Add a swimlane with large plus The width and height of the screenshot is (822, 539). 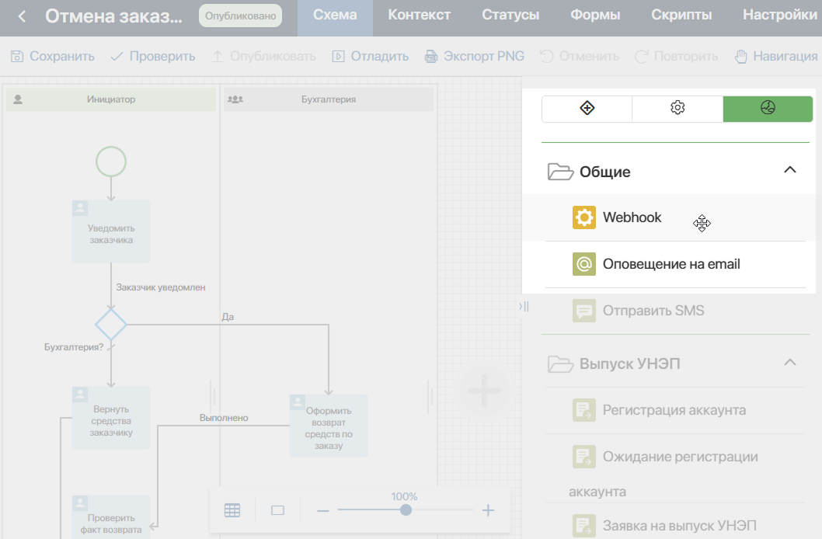coord(484,391)
